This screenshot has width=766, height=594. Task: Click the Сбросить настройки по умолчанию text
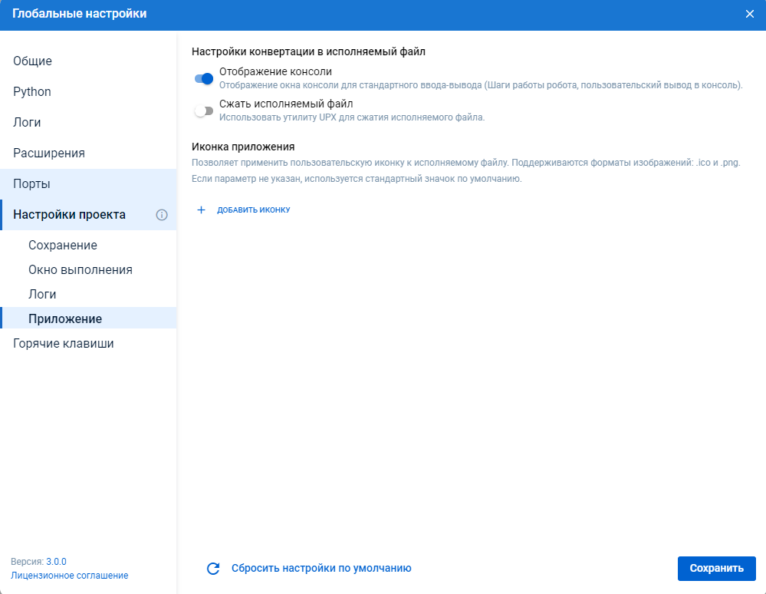321,569
